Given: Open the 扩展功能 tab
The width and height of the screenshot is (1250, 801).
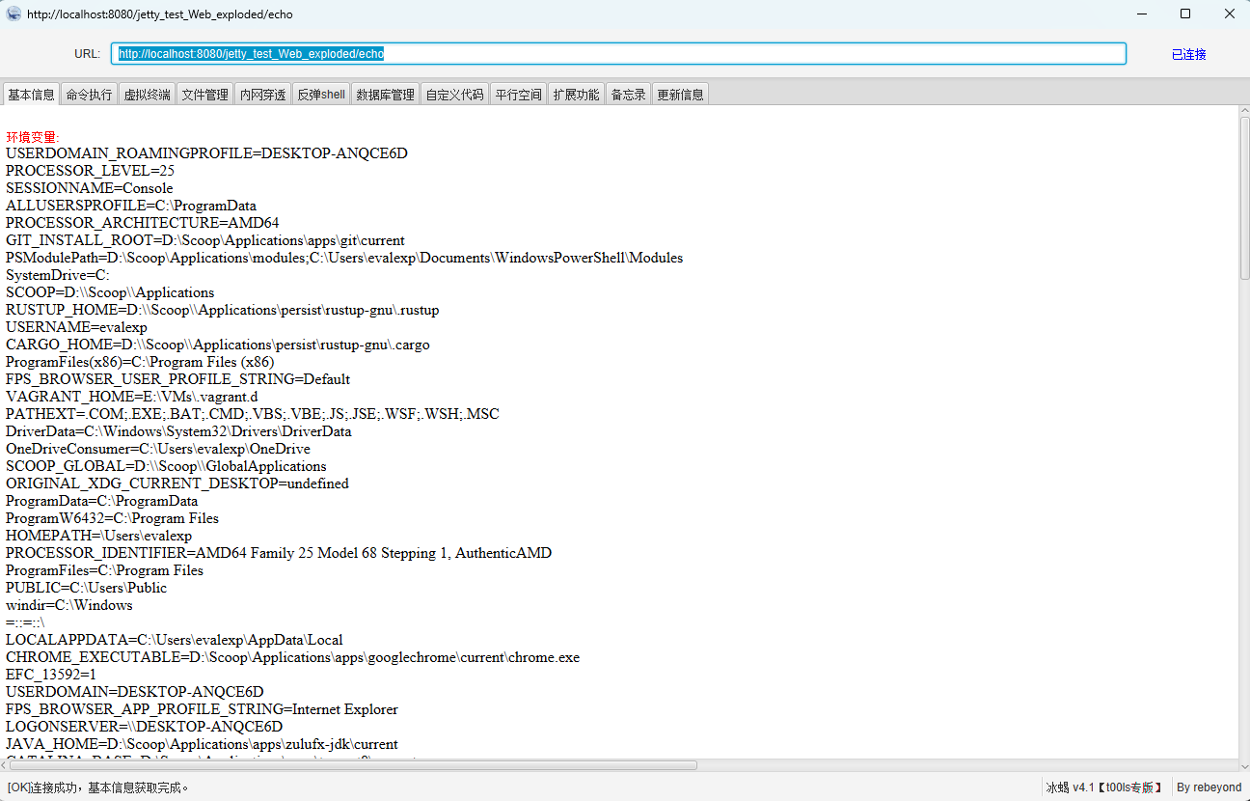Looking at the screenshot, I should pos(576,95).
